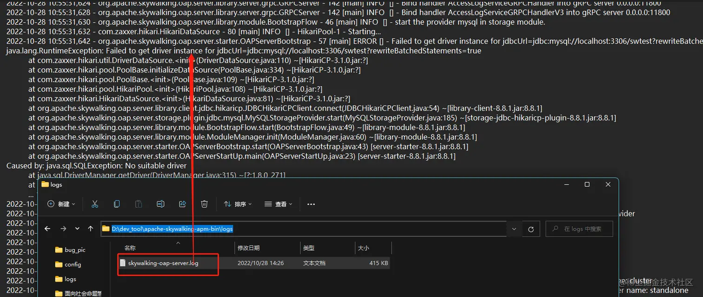Image resolution: width=703 pixels, height=297 pixels.
Task: Click the Copy icon in Explorer toolbar
Action: [x=117, y=204]
